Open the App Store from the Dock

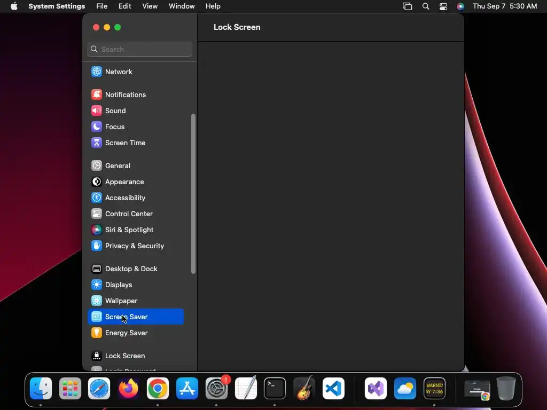[x=187, y=389]
